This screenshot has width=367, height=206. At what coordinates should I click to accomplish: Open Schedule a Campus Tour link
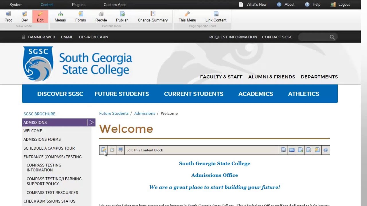pyautogui.click(x=49, y=148)
